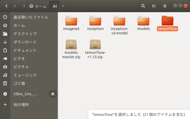Maximize the file manager window
Viewport: 190px width, 119px height.
(x=180, y=6)
